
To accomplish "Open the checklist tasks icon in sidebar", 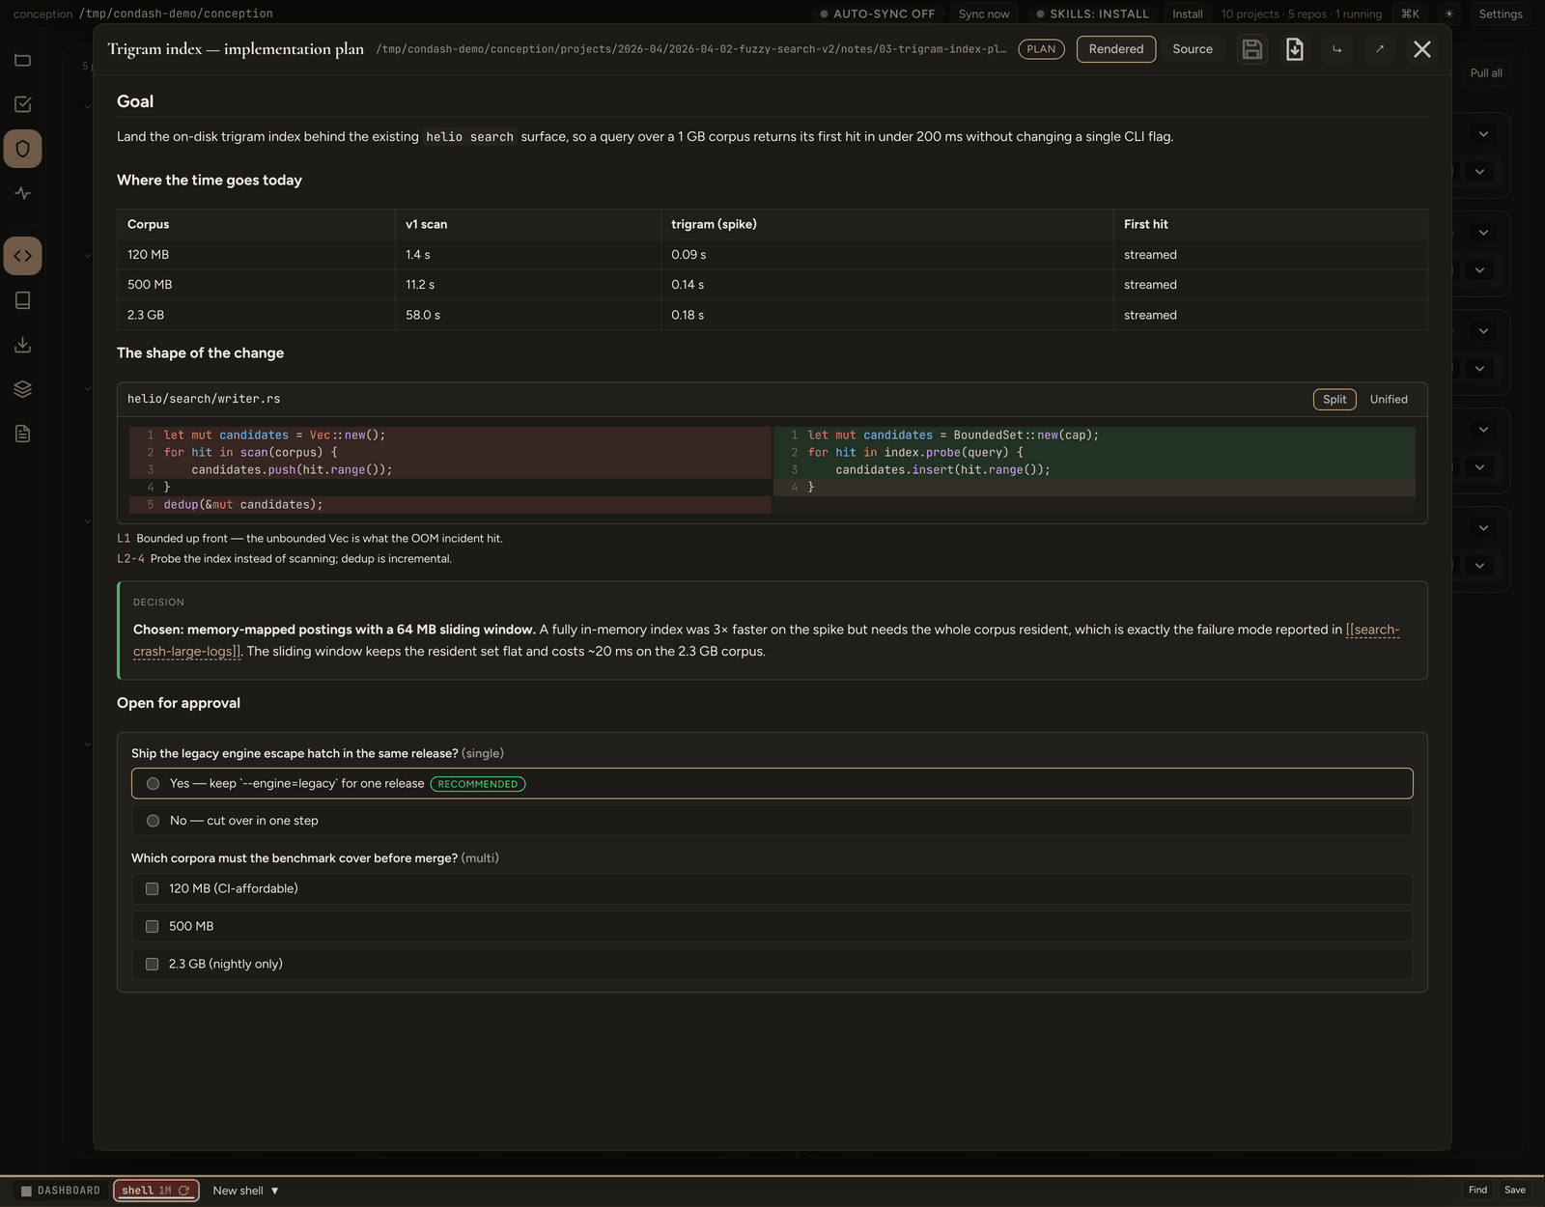I will [x=23, y=104].
